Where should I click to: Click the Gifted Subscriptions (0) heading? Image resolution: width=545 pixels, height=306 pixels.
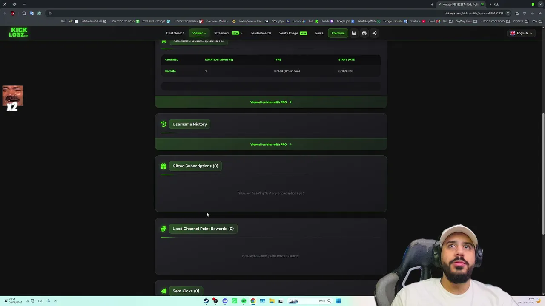click(x=195, y=166)
